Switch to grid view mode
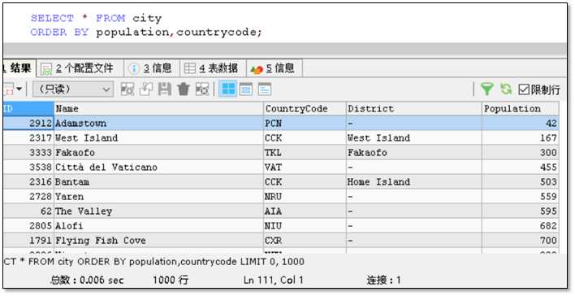575x296 pixels. [228, 89]
